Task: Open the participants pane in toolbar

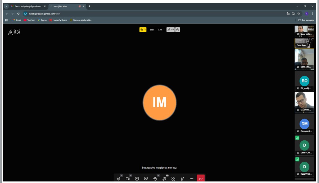Action: click(x=164, y=179)
